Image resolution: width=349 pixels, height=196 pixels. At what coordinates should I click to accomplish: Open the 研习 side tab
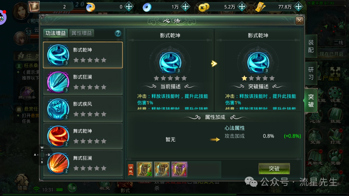coord(311,73)
